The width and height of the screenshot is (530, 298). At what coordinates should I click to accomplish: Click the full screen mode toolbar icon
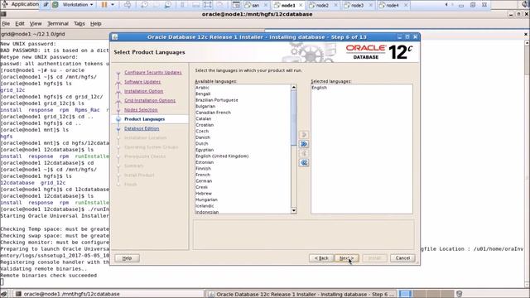tap(208, 5)
